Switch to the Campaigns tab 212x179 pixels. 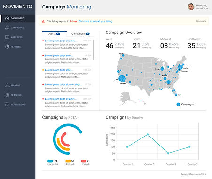point(80,34)
